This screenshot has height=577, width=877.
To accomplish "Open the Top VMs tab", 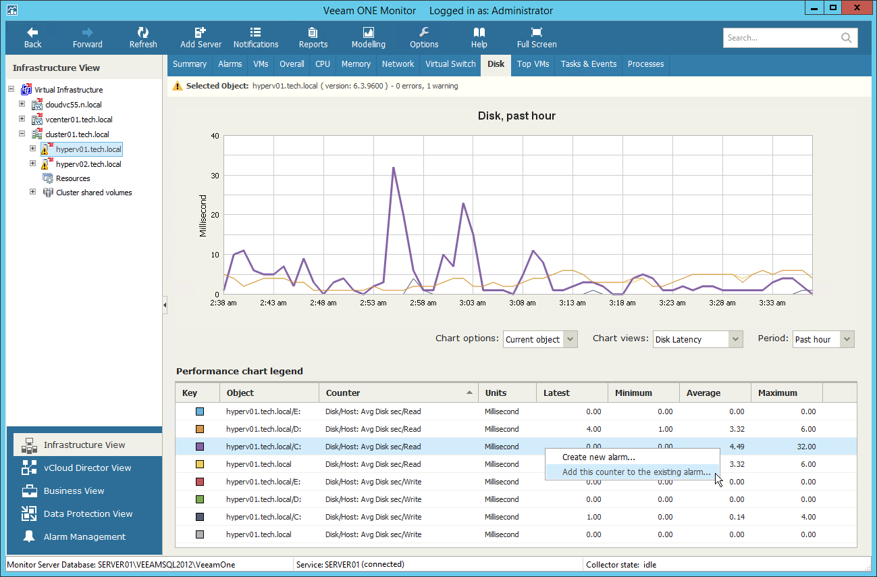I will click(533, 64).
